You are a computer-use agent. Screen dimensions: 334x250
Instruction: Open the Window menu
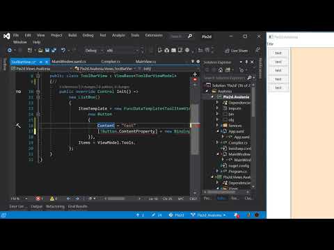[x=20, y=42]
